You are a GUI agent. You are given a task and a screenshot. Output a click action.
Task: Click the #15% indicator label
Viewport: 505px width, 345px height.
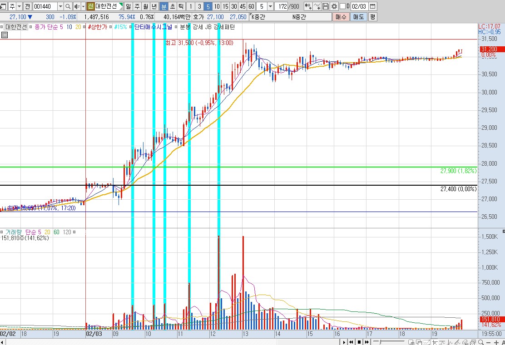pos(121,27)
